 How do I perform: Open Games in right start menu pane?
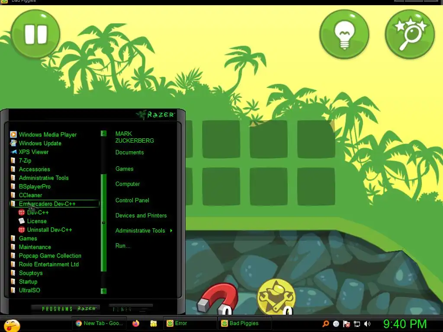124,169
